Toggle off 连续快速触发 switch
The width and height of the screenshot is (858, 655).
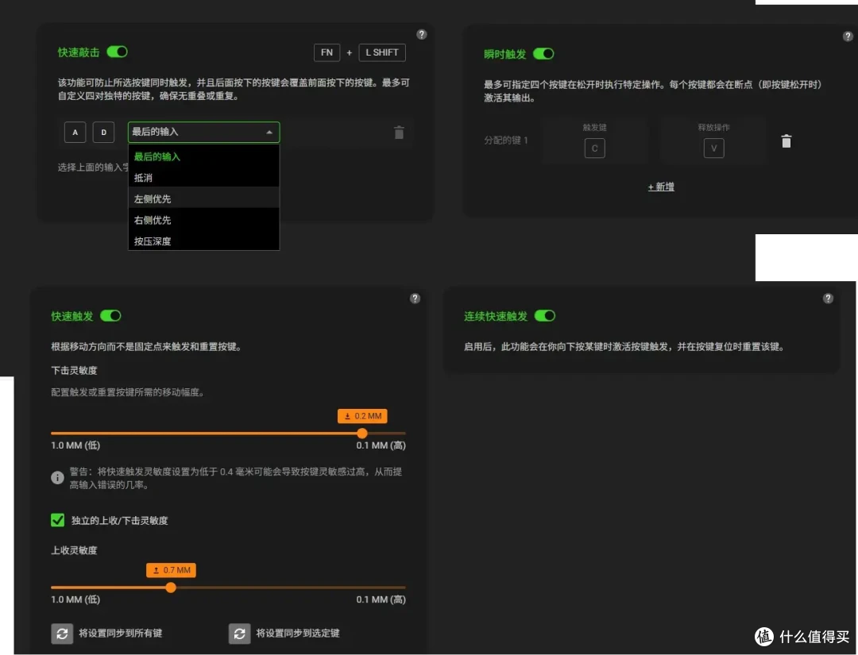pyautogui.click(x=544, y=316)
